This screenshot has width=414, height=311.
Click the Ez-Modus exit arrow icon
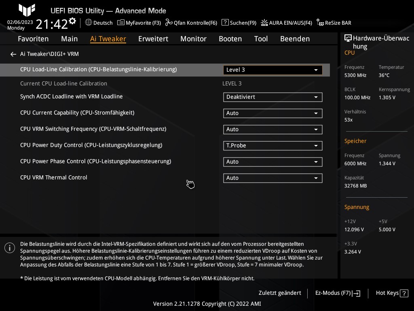click(356, 293)
